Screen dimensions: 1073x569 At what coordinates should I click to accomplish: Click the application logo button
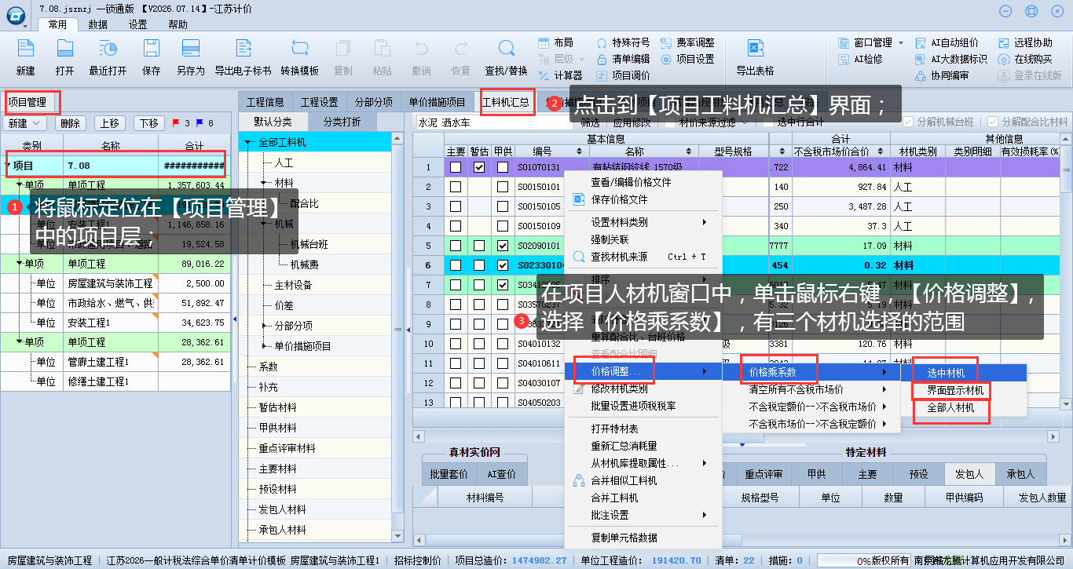click(15, 14)
